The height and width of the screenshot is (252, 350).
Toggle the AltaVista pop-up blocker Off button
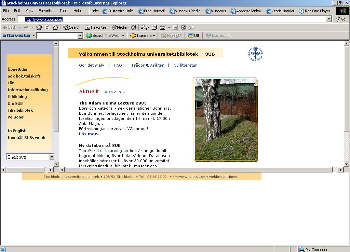coord(193,36)
